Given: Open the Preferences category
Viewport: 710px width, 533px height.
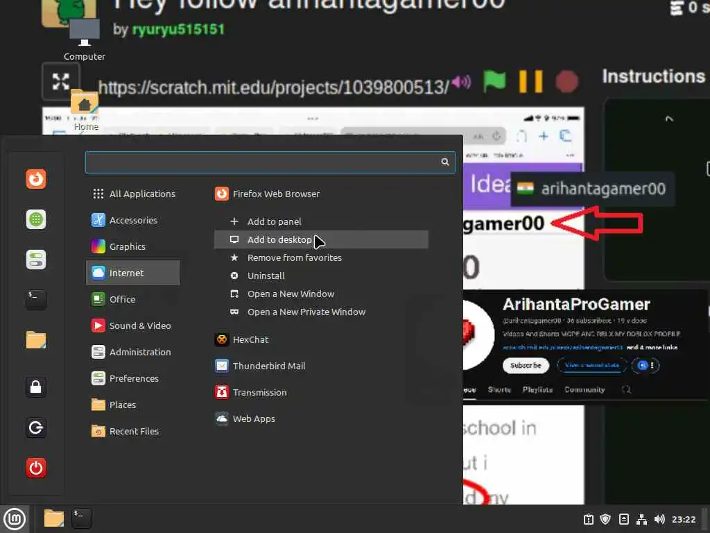Looking at the screenshot, I should pos(134,378).
